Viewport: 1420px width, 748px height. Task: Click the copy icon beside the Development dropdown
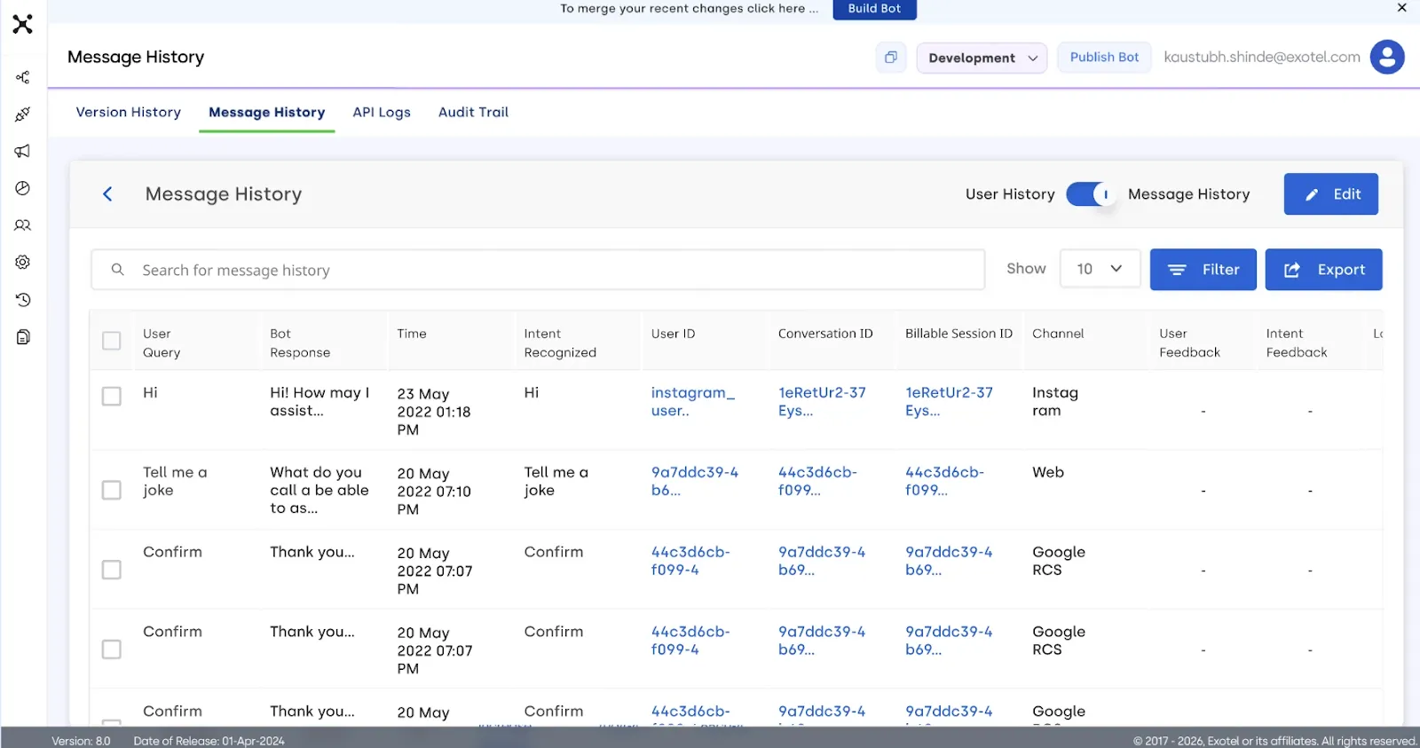click(x=891, y=58)
